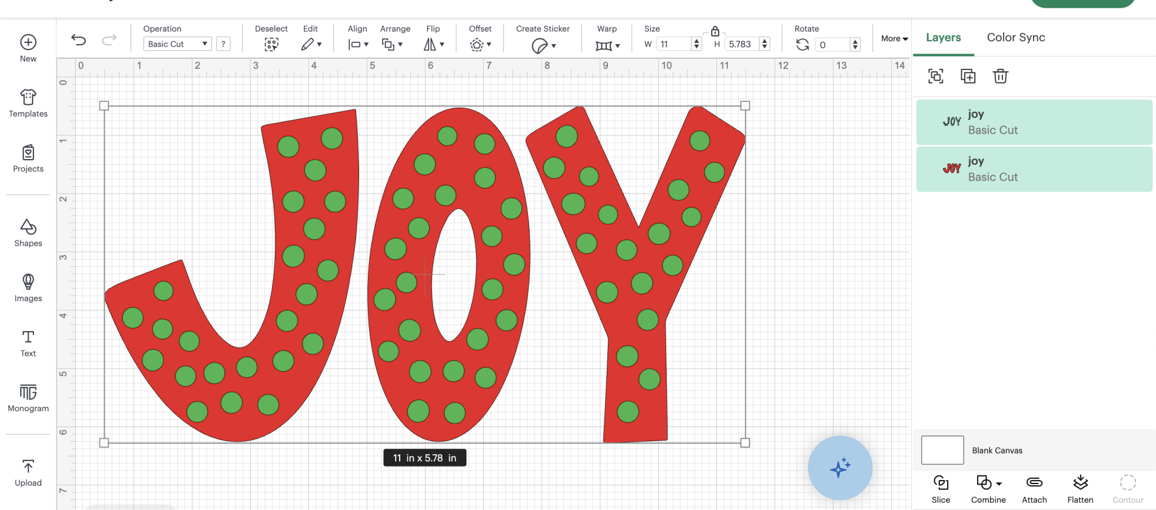Toggle the group layers icon
1156x510 pixels.
coord(935,76)
